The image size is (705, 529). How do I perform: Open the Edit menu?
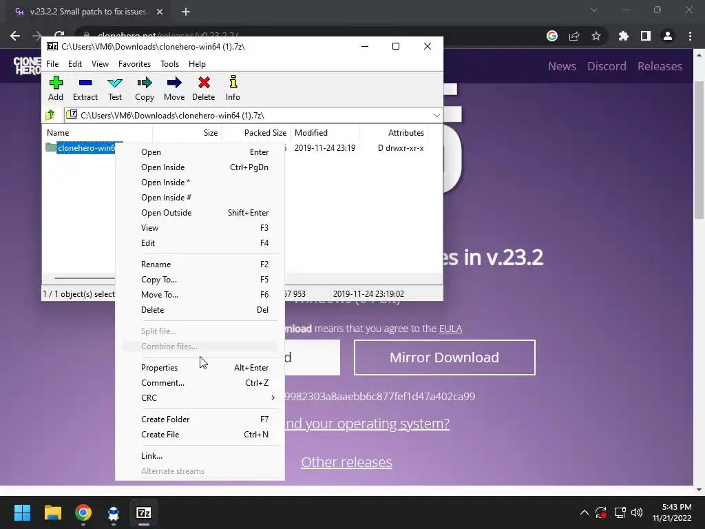point(75,64)
